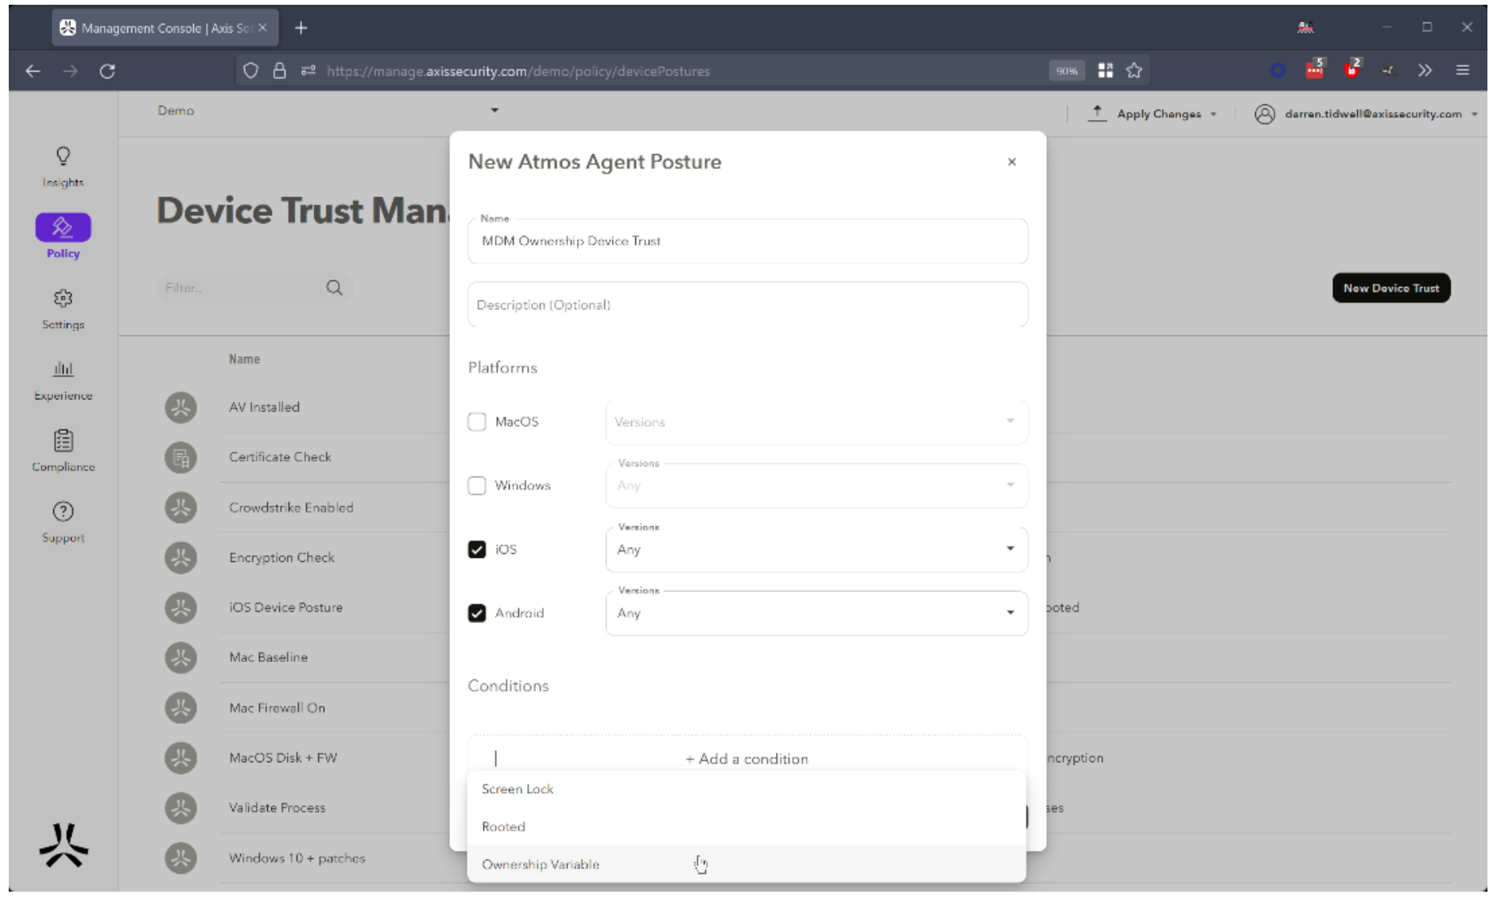Click the MacOS Disk + FW row icon
The image size is (1493, 898).
180,758
